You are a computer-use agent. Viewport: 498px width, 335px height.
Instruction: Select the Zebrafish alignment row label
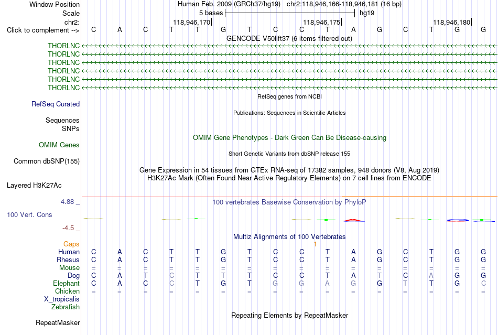(66, 307)
